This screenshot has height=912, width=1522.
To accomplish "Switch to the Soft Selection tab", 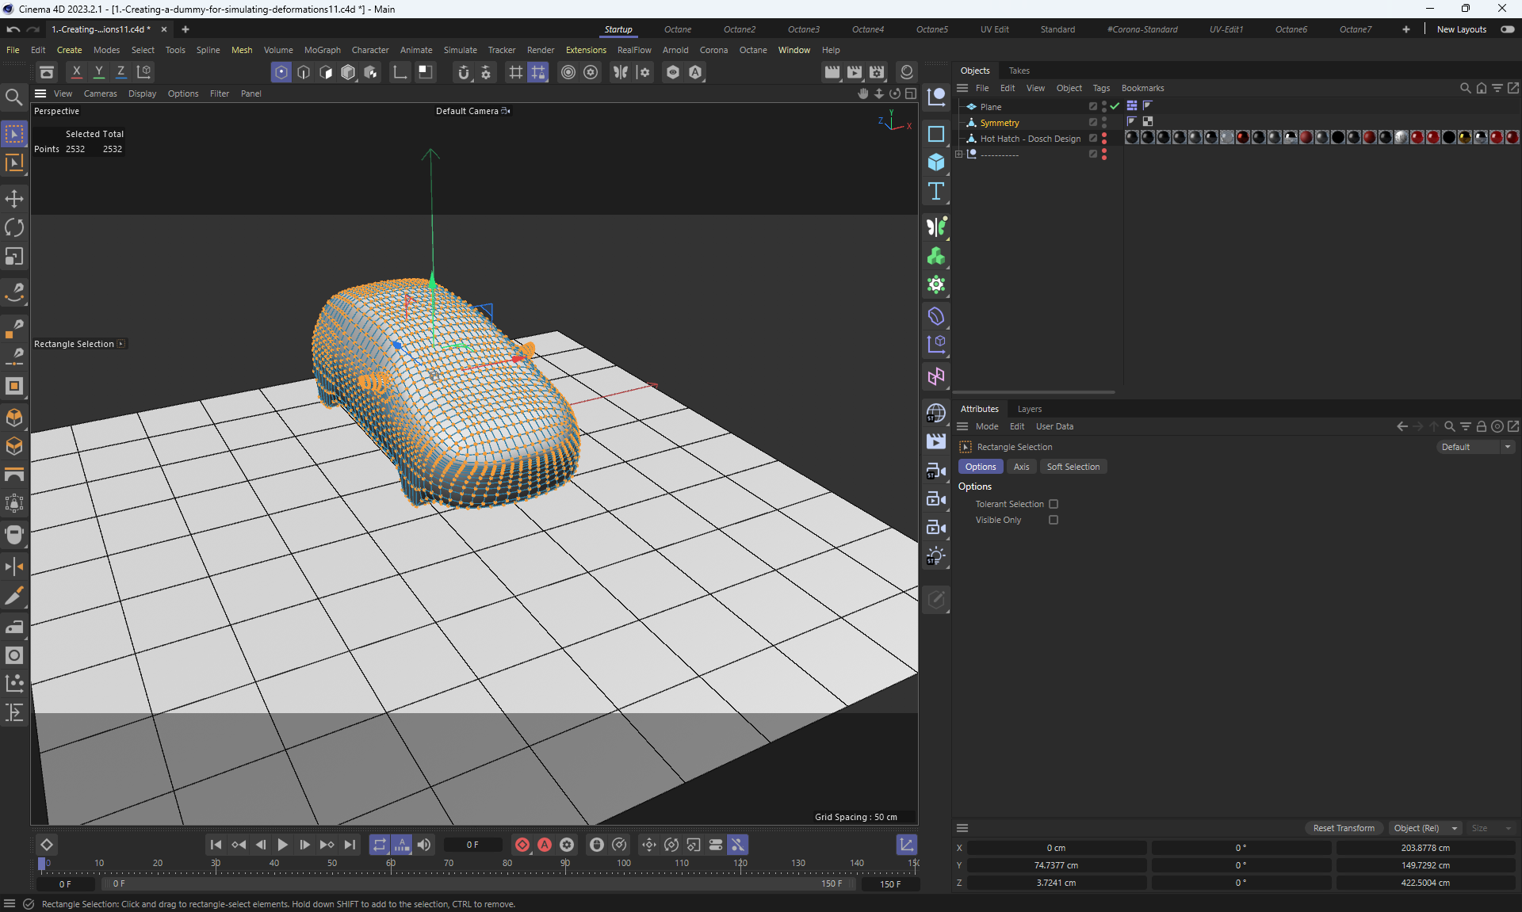I will (x=1073, y=467).
